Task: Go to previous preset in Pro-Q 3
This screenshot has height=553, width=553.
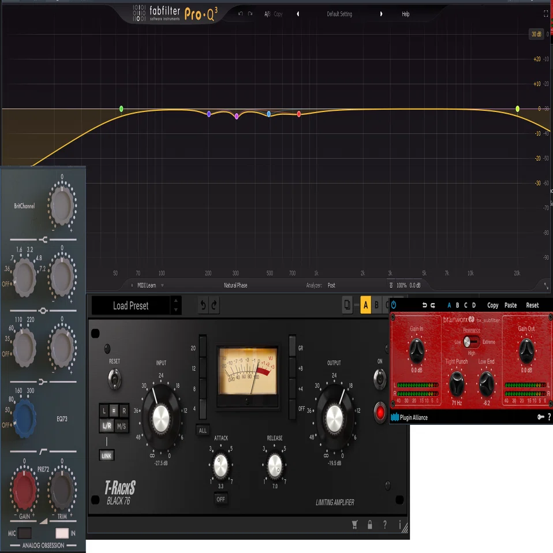Action: [298, 14]
